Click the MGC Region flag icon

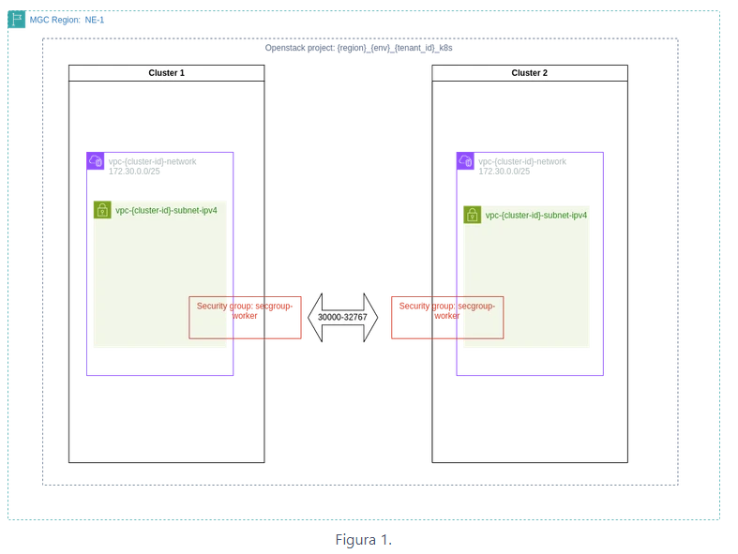17,19
